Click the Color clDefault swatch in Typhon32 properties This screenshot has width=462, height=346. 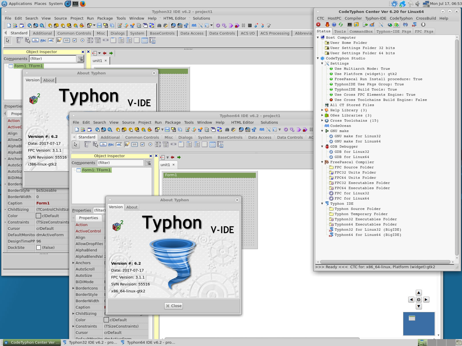pyautogui.click(x=38, y=216)
